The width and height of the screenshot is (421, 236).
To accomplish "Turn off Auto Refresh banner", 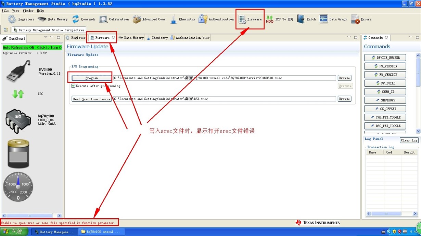I will click(x=32, y=47).
